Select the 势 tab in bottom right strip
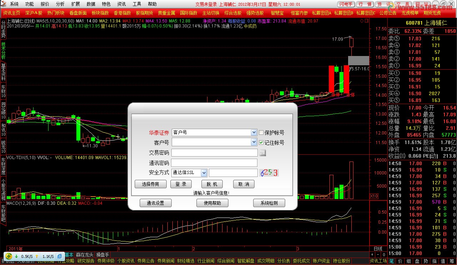457x265 pixels. pyautogui.click(x=426, y=261)
